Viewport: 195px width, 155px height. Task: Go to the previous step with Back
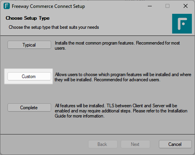click(103, 144)
